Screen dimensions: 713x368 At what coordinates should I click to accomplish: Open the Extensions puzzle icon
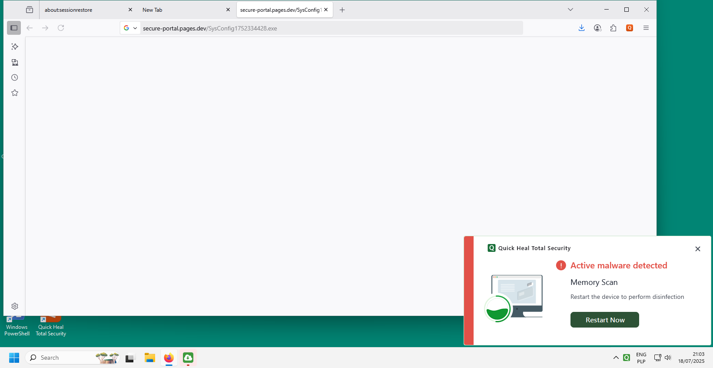613,28
